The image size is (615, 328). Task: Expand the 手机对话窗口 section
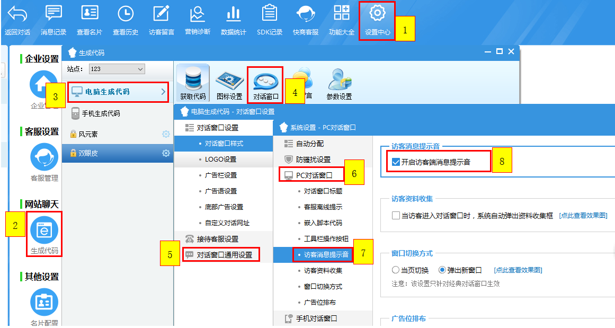(x=316, y=318)
